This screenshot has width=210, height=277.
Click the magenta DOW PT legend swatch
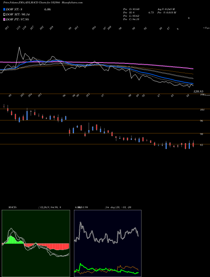tap(4, 19)
